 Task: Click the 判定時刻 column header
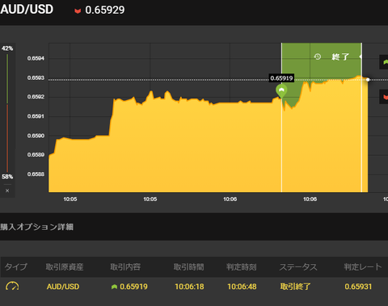click(x=241, y=267)
